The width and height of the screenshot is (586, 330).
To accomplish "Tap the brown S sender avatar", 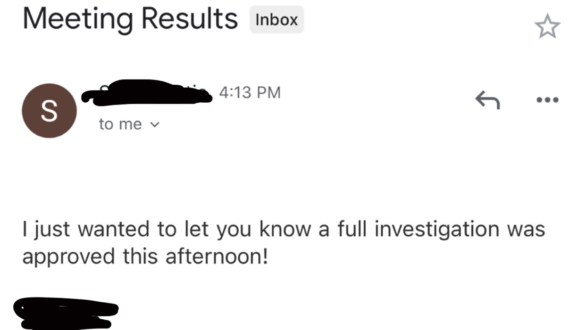I will (x=49, y=111).
